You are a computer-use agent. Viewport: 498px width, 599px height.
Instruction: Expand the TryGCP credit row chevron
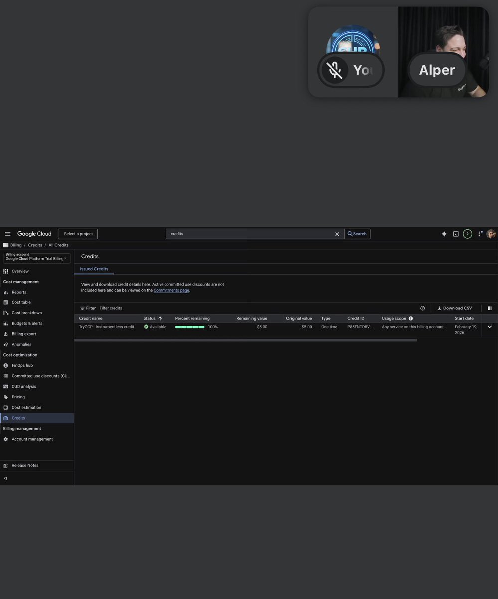490,327
